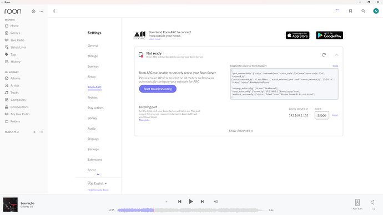Open the English language dropdown
This screenshot has width=383, height=215.
tap(97, 183)
